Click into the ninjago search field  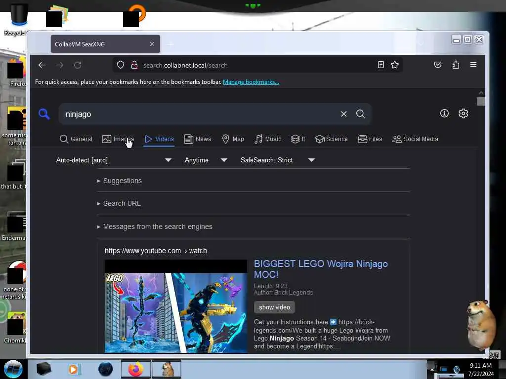(x=200, y=114)
